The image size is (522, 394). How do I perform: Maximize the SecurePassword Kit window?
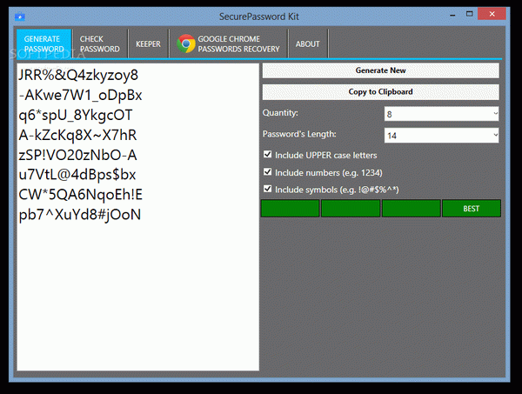click(x=471, y=16)
